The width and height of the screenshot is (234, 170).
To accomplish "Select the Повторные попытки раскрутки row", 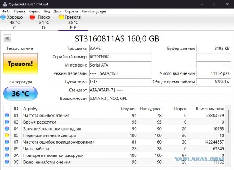I will click(x=114, y=155).
